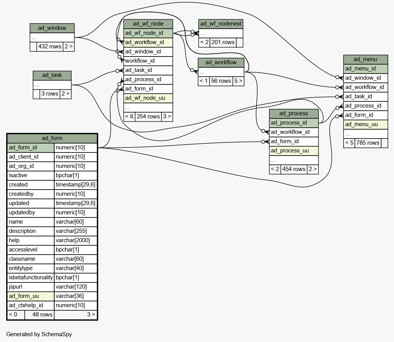Screen dimensions: 394x342
Task: Click the ellipsis row in ad_workflow table
Action: pos(221,72)
